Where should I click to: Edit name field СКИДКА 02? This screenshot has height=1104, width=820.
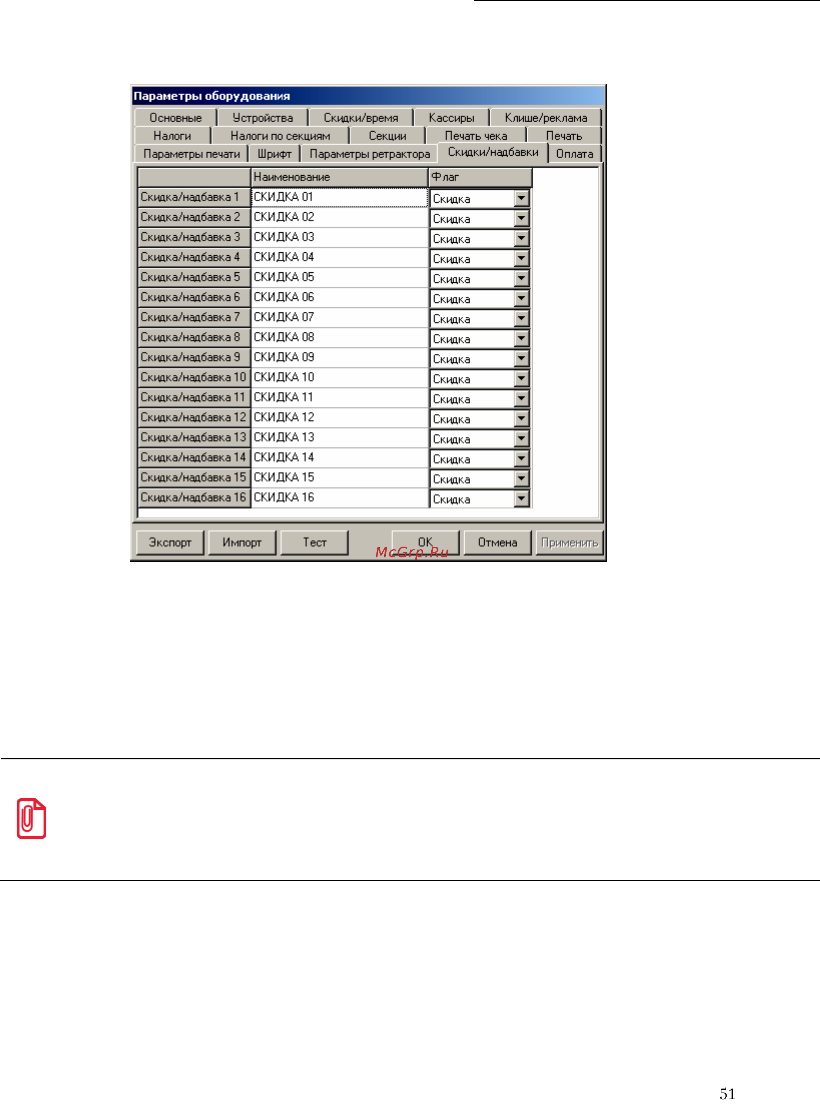tap(339, 217)
